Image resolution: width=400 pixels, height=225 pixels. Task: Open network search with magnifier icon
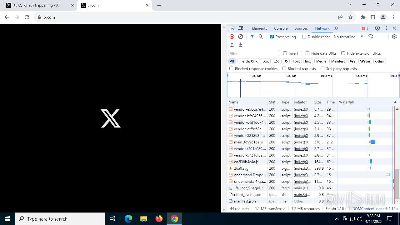pos(261,37)
